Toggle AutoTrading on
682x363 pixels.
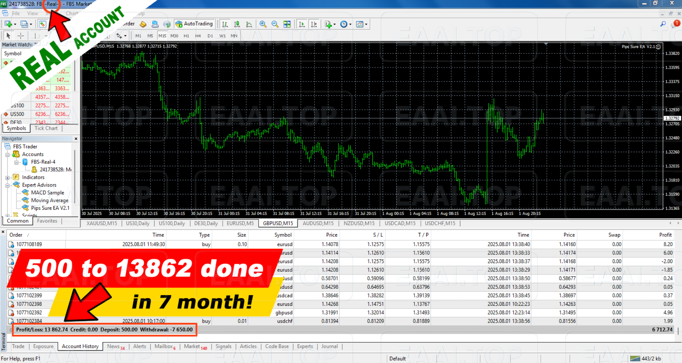click(x=194, y=24)
